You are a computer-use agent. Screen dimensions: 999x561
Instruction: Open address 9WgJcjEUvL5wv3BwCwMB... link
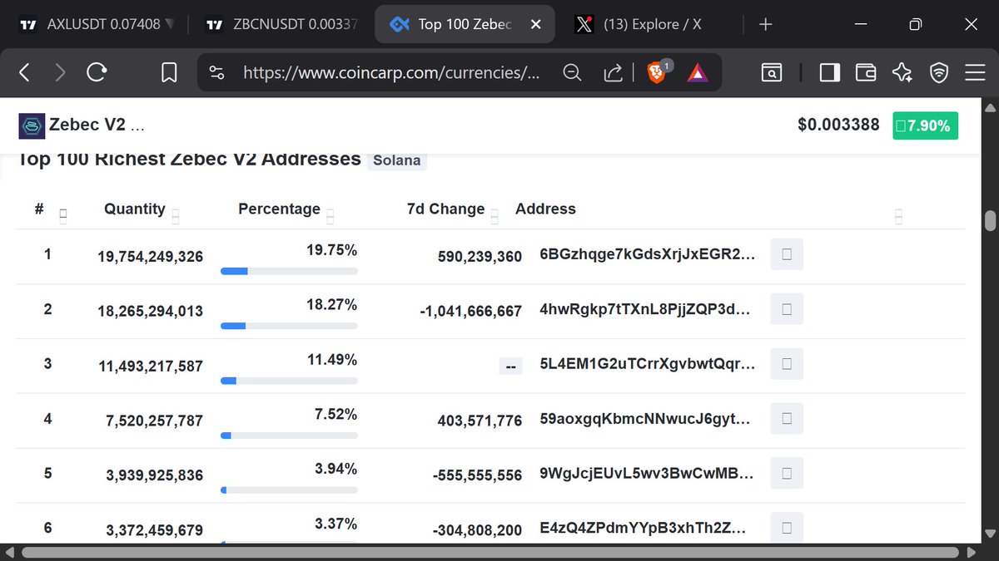tap(648, 474)
